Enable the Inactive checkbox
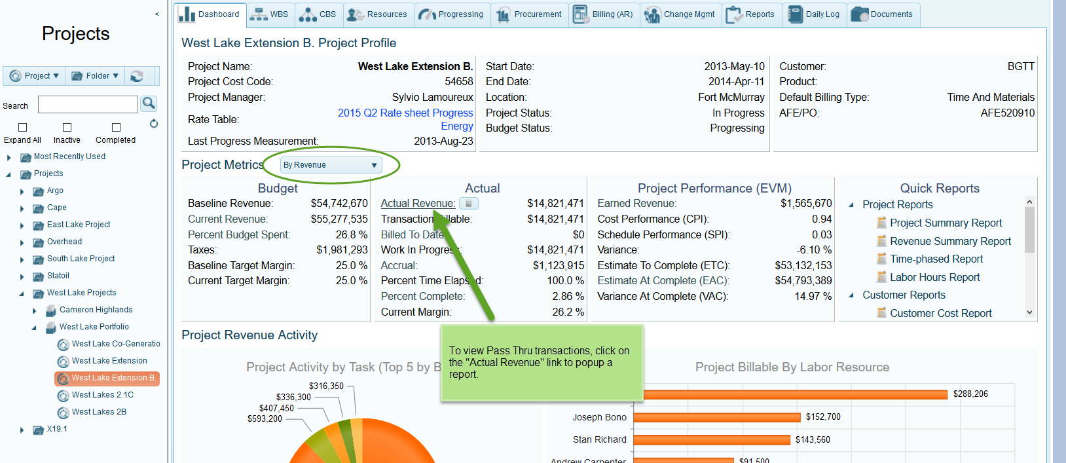Viewport: 1066px width, 463px height. (67, 127)
